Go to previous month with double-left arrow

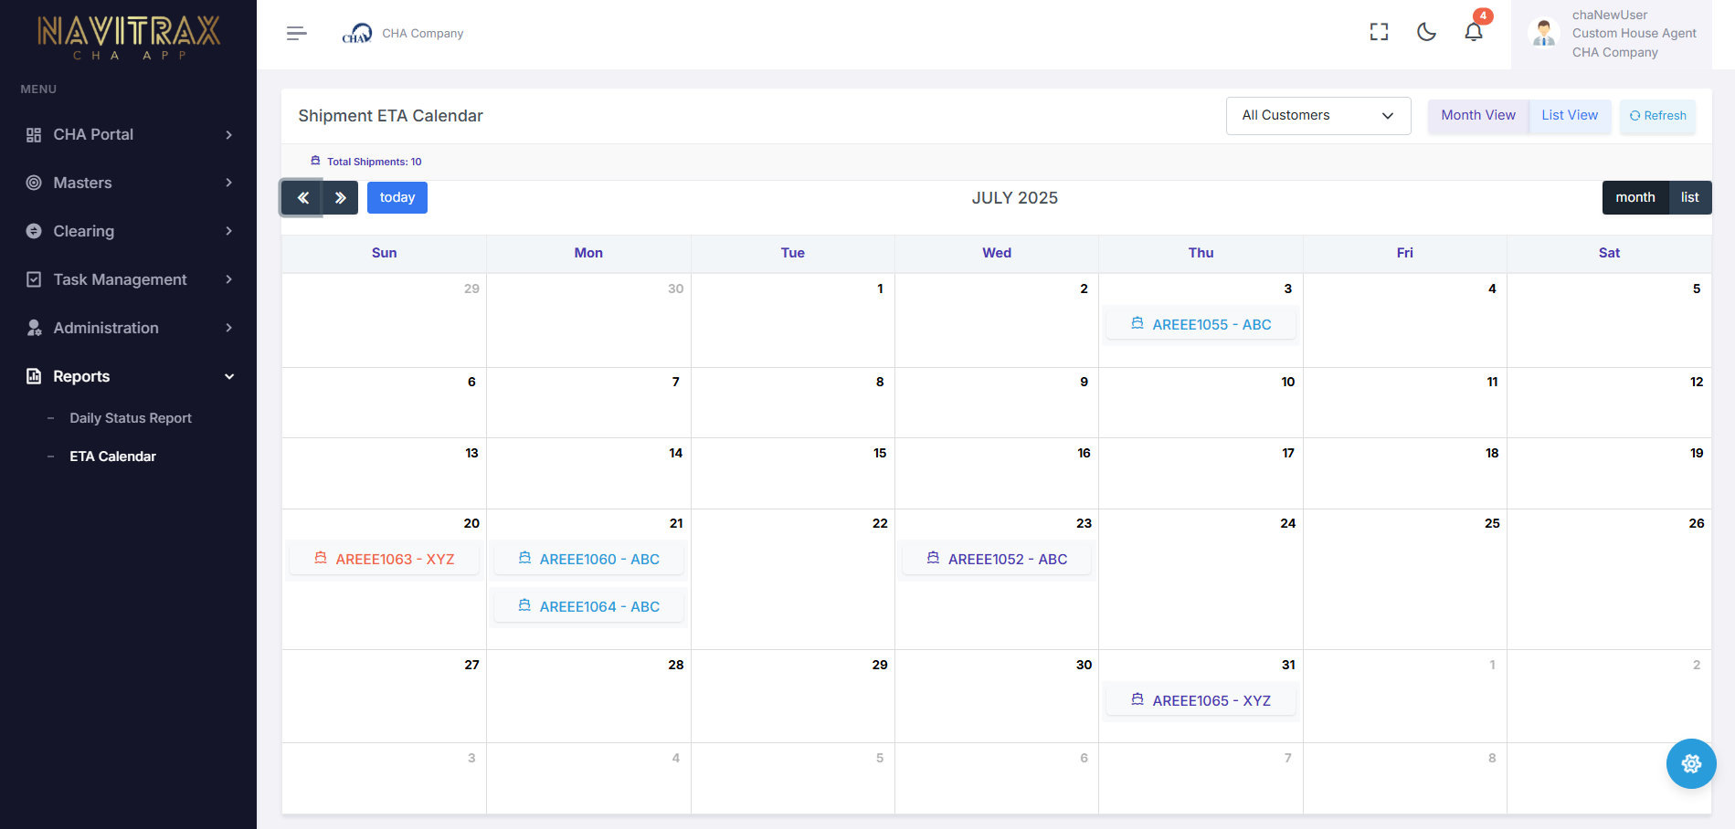(302, 198)
